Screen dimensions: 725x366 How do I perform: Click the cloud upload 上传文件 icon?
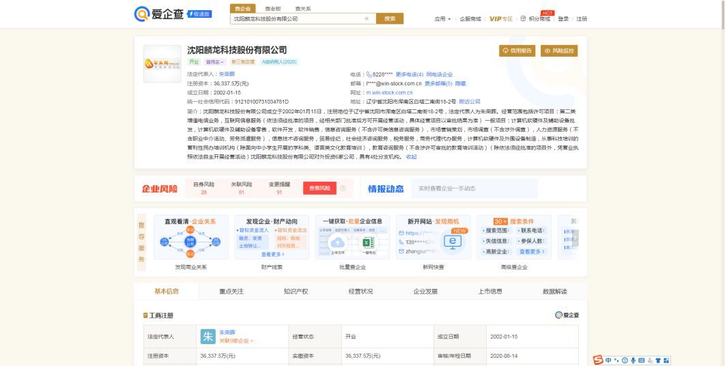point(338,243)
